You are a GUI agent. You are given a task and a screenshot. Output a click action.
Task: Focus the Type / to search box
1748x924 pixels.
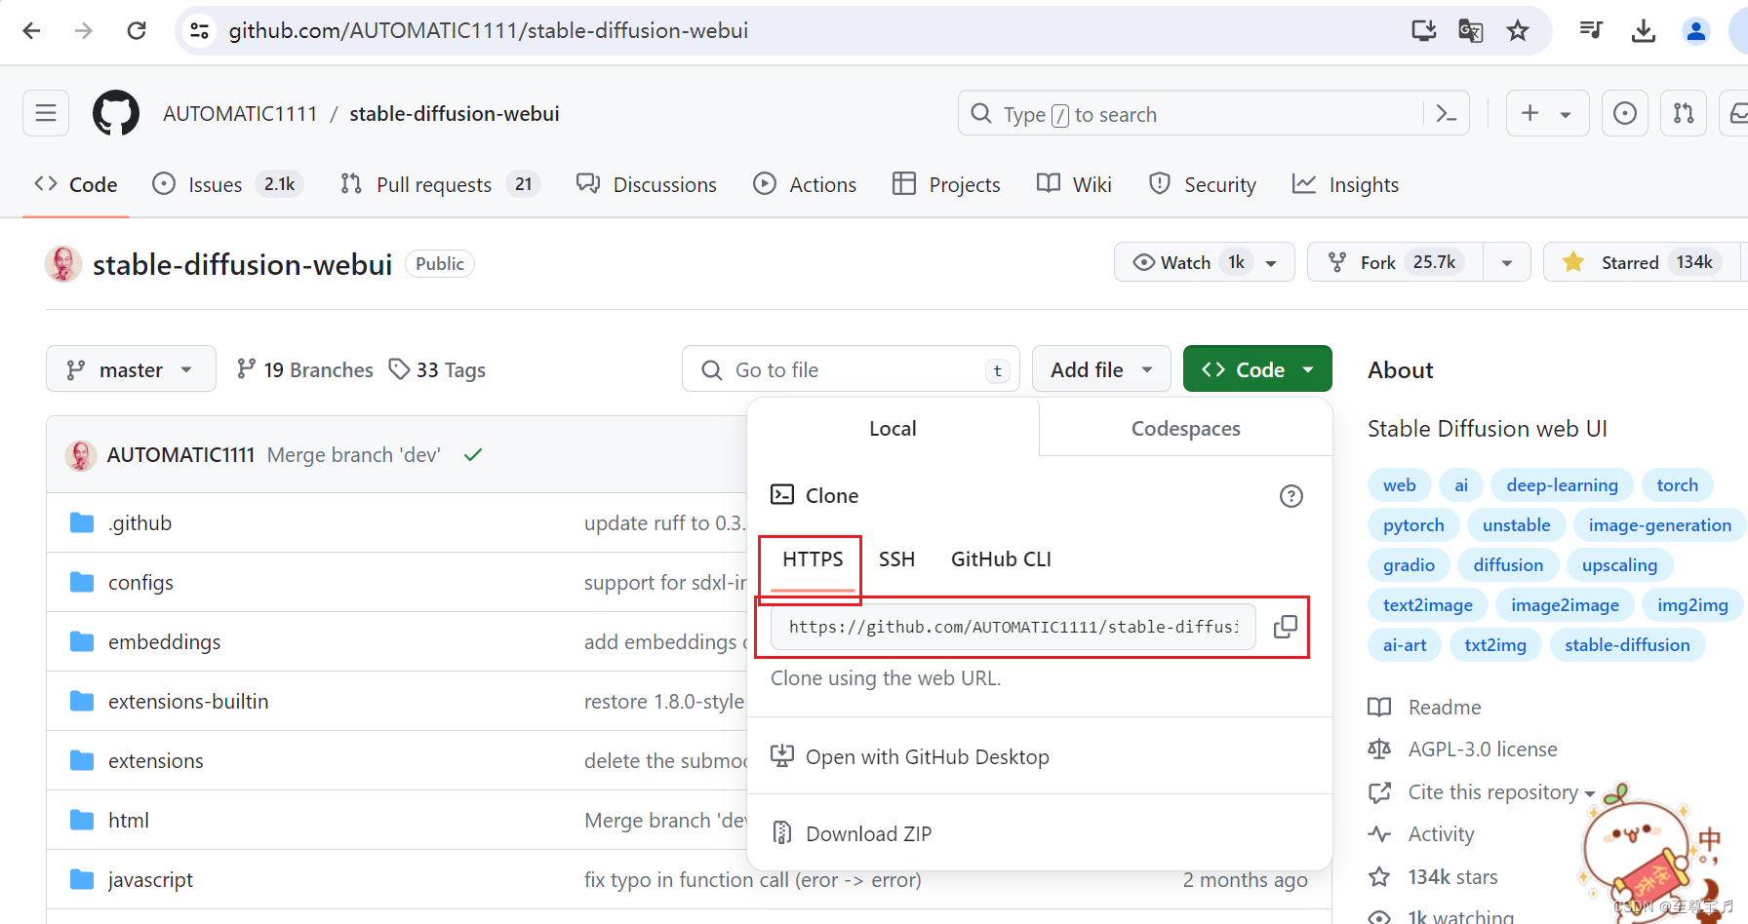point(1212,114)
